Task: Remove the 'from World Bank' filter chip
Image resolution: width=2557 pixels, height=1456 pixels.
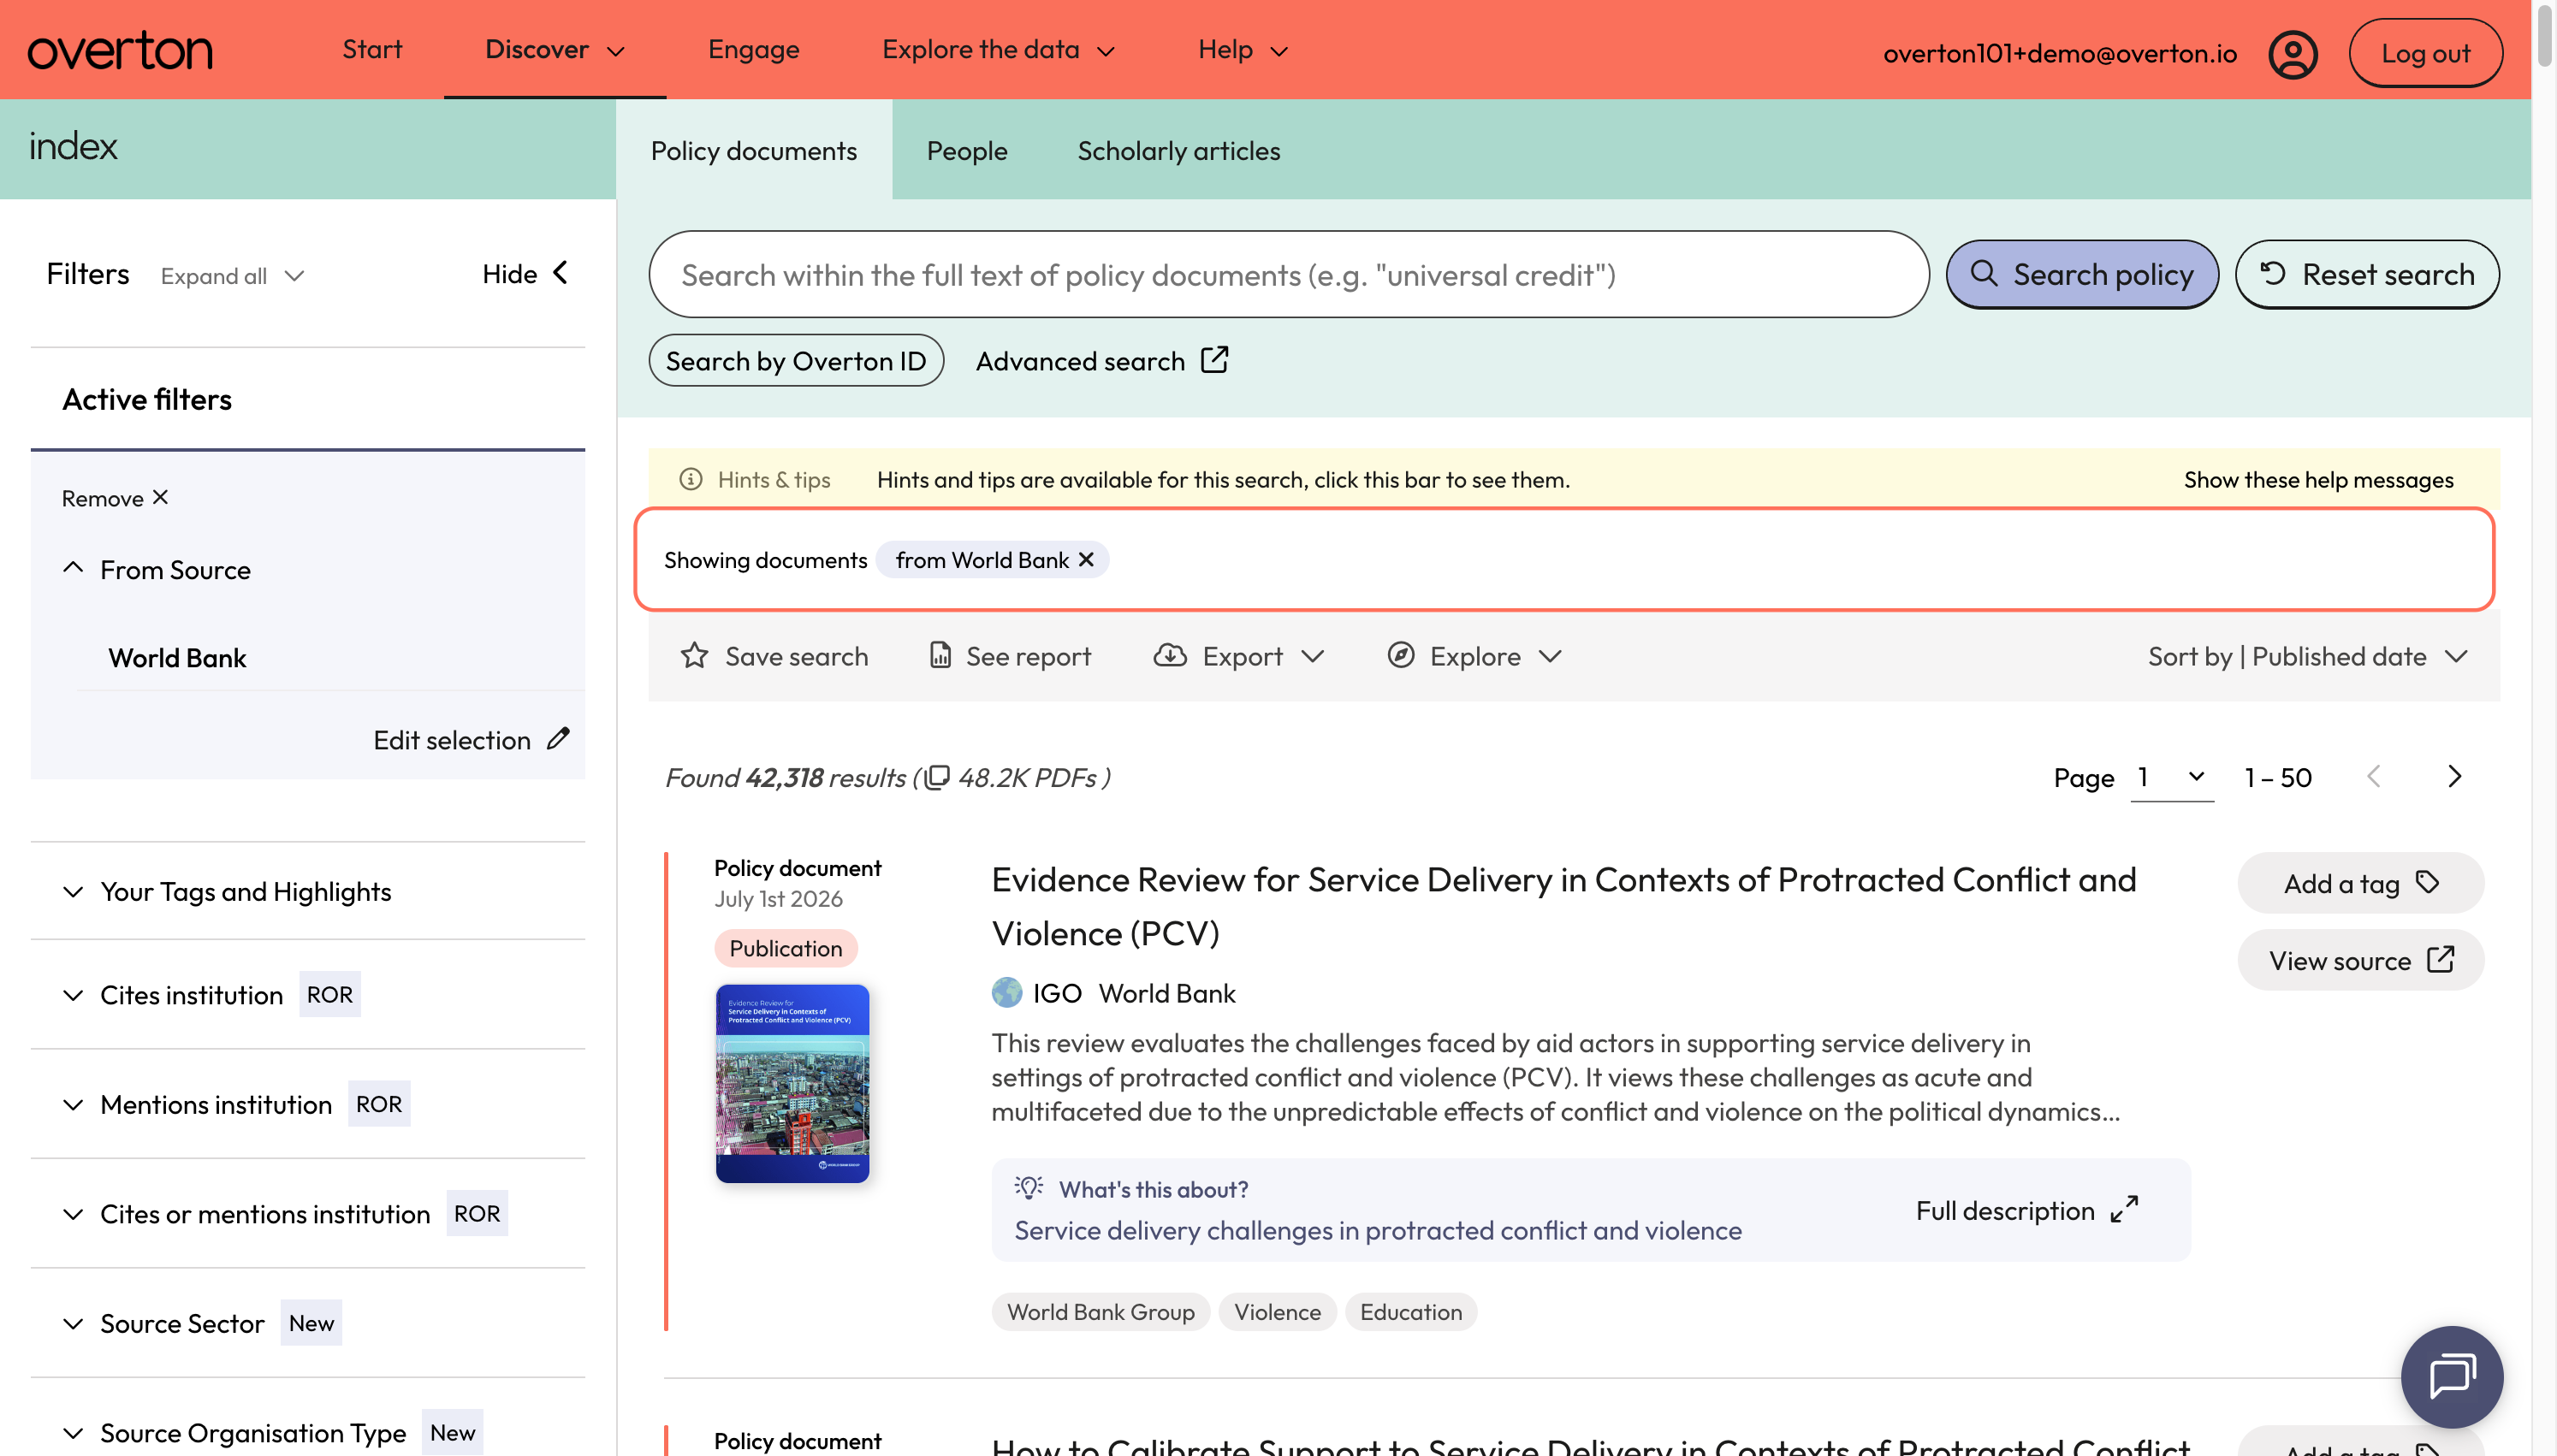Action: pyautogui.click(x=1086, y=560)
